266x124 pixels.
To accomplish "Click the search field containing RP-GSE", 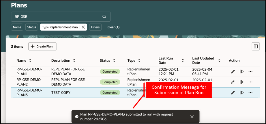I will (x=61, y=17).
